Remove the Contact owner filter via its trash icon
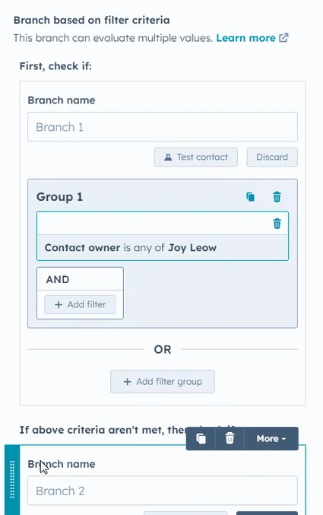 [277, 224]
